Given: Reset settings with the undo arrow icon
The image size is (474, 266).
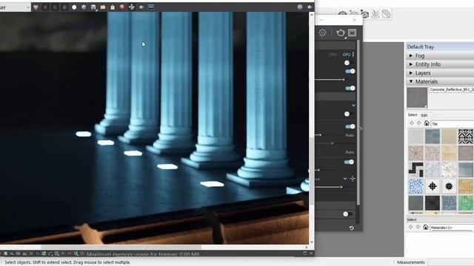Looking at the screenshot, I should 351,228.
